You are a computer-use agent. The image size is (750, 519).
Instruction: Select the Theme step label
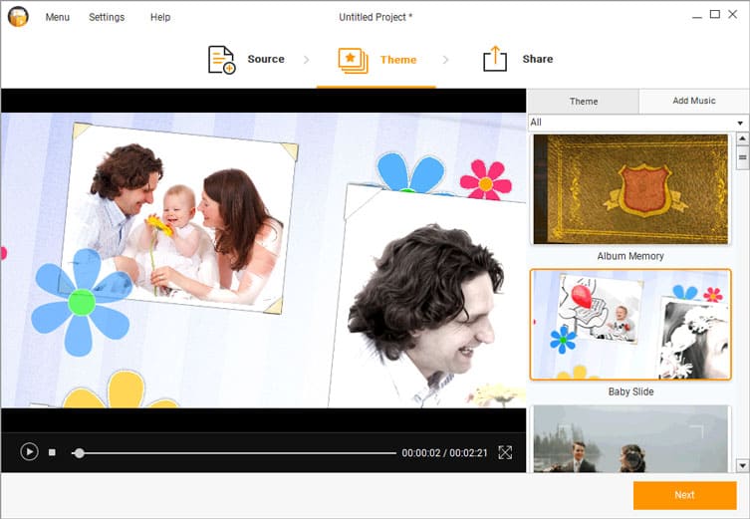point(398,60)
